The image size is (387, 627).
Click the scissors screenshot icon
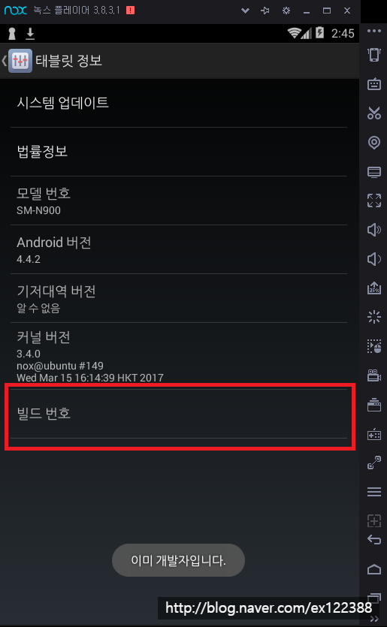[374, 113]
